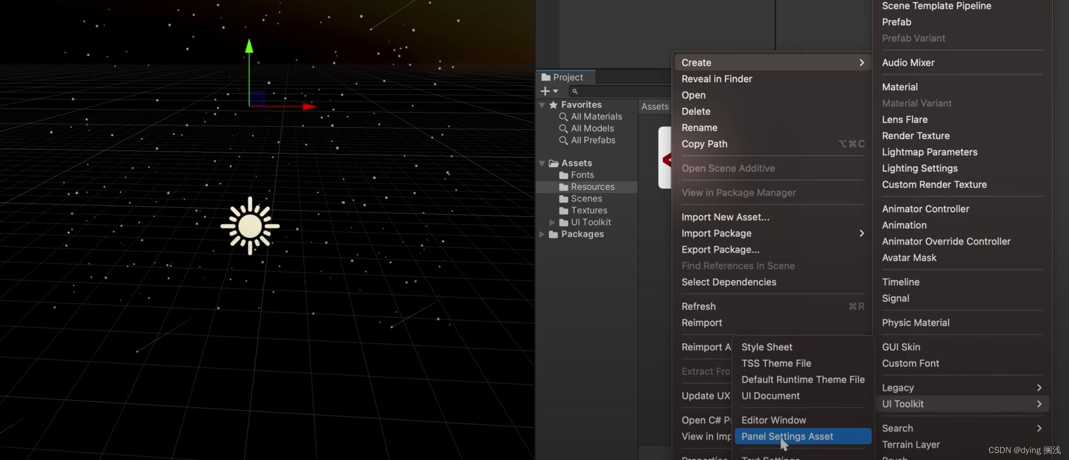Select the Scenes folder icon
Image resolution: width=1069 pixels, height=460 pixels.
tap(564, 198)
